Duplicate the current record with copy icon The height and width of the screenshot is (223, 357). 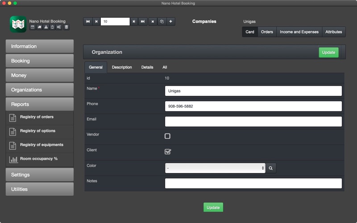pyautogui.click(x=162, y=21)
